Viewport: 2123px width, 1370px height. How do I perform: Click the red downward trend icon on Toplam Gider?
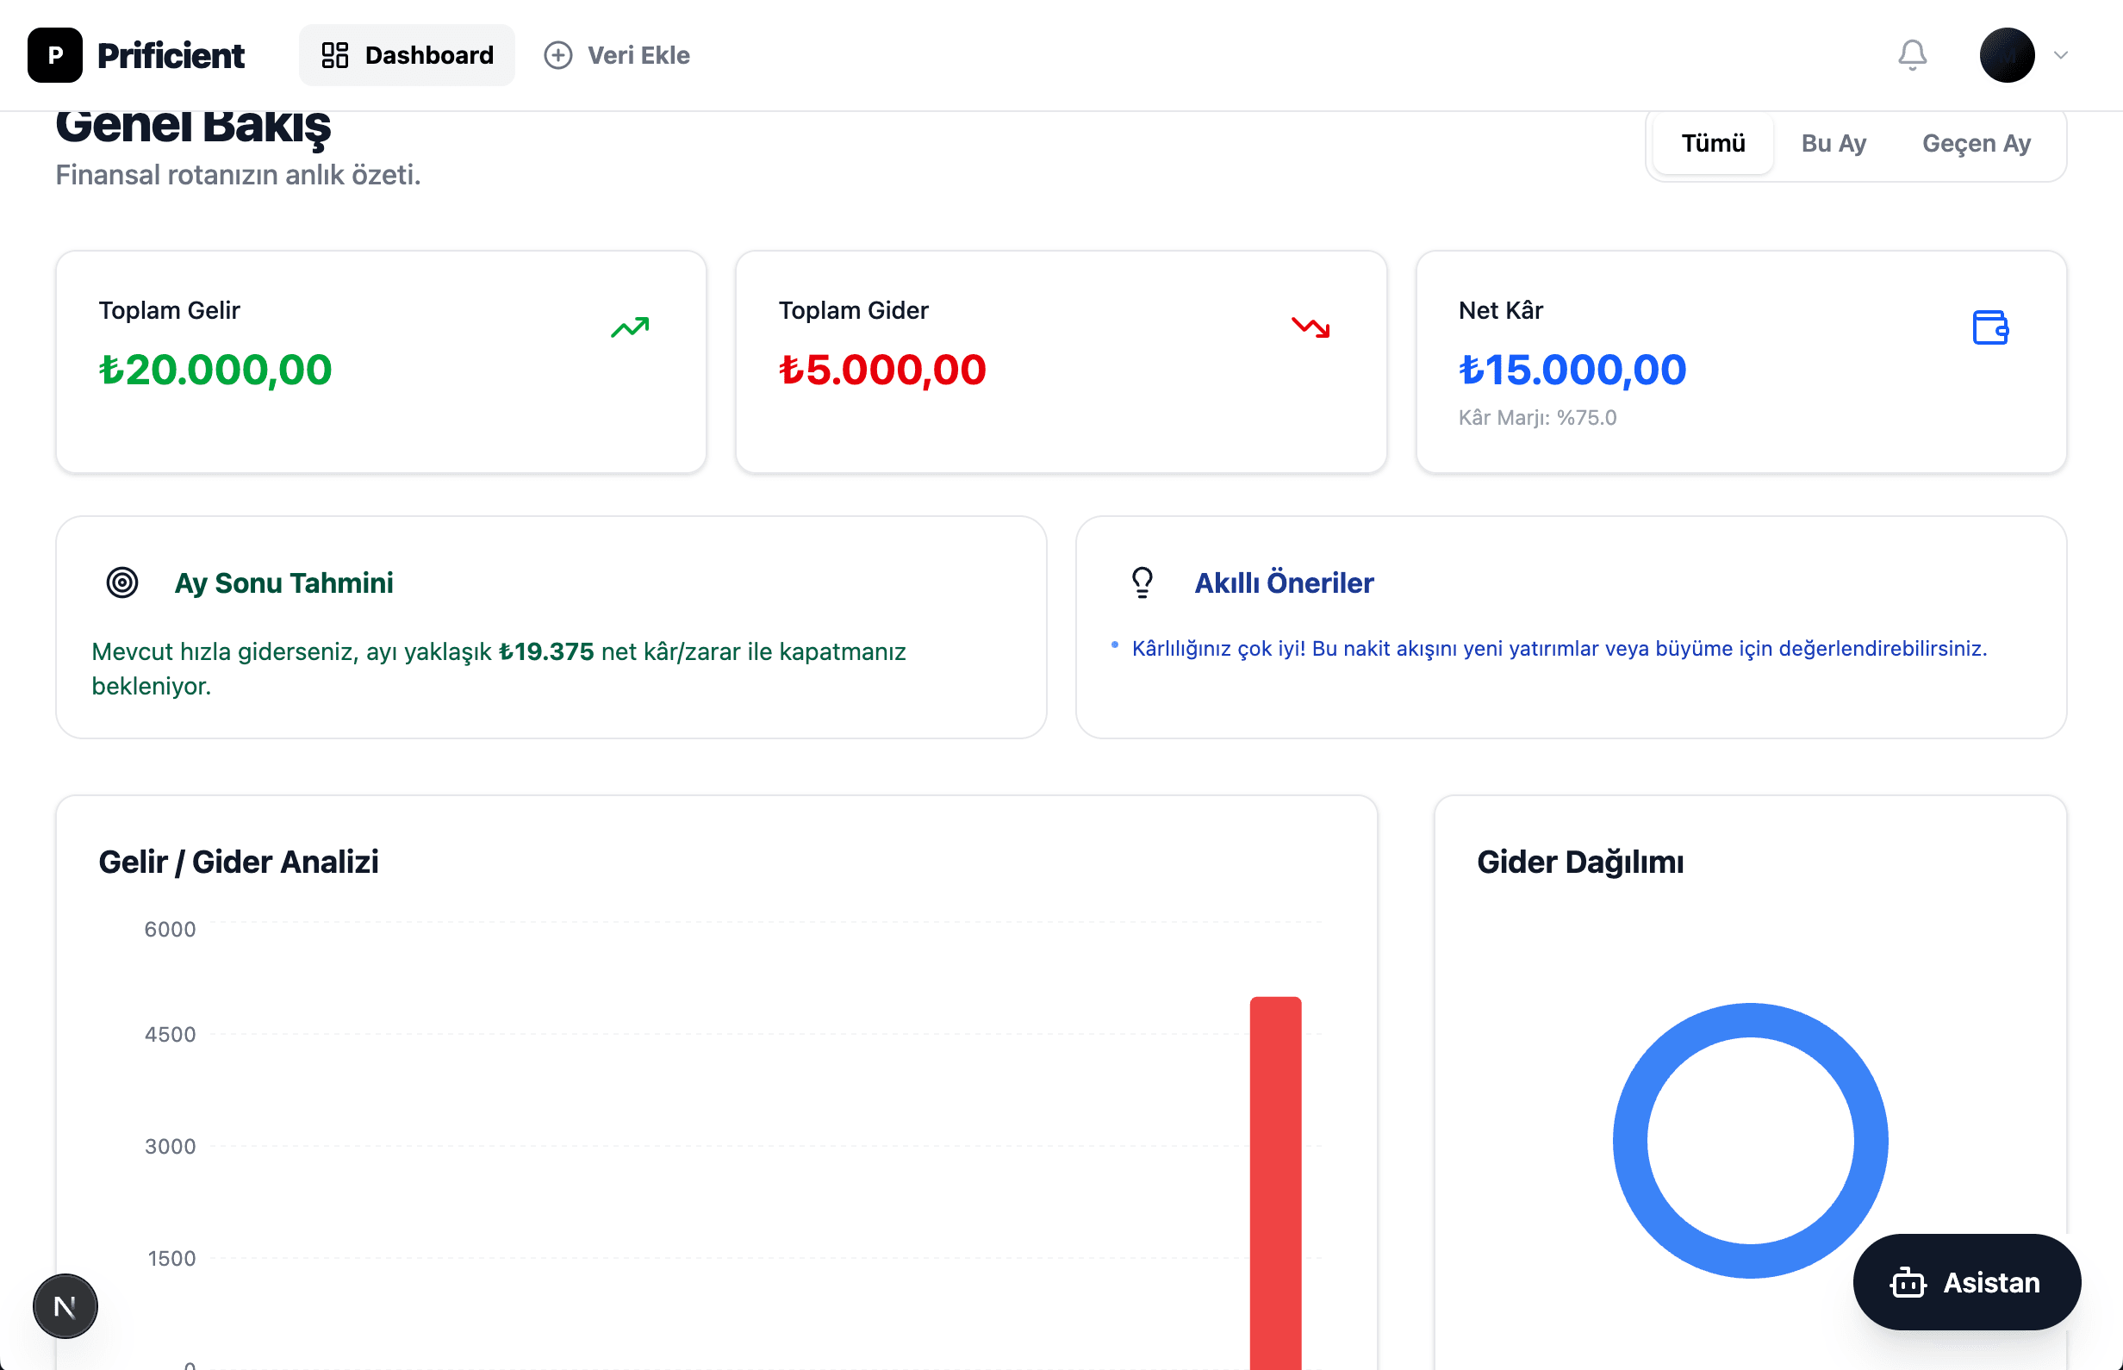1311,327
